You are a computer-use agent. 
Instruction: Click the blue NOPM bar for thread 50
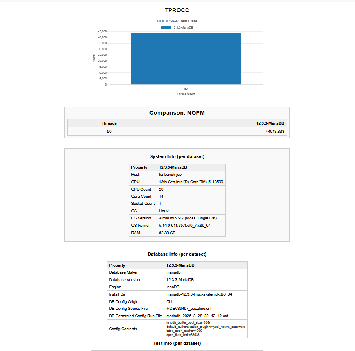(186, 58)
